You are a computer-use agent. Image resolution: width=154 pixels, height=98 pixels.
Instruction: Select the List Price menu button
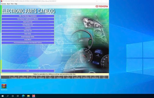(x=28, y=28)
